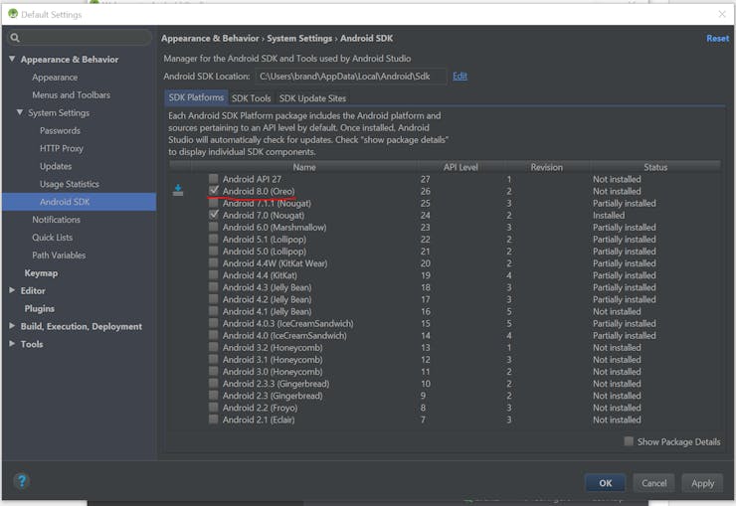736x506 pixels.
Task: Click the Apply button
Action: pos(702,483)
